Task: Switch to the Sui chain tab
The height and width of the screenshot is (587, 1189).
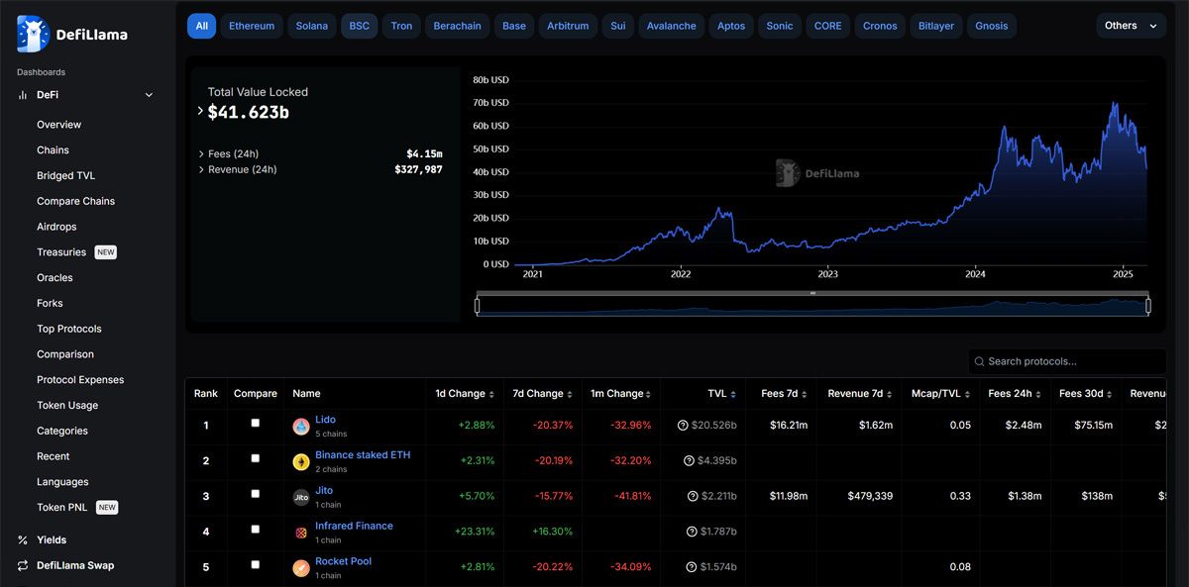Action: (618, 26)
